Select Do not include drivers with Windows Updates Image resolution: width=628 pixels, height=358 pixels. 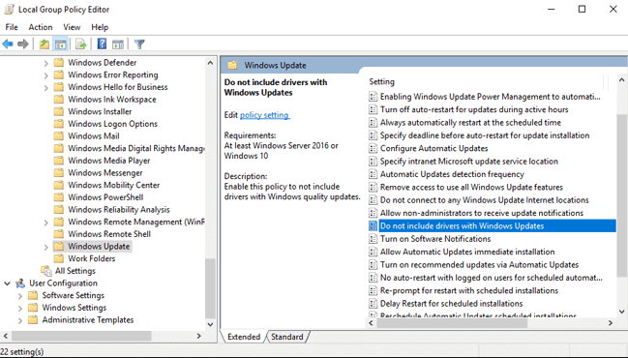(497, 225)
